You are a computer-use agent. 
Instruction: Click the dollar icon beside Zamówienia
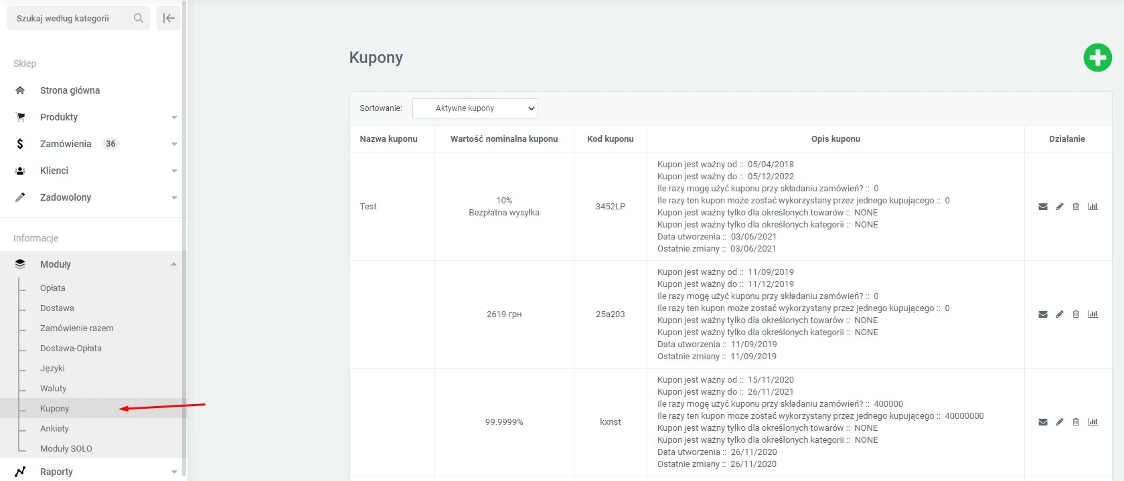(x=20, y=144)
